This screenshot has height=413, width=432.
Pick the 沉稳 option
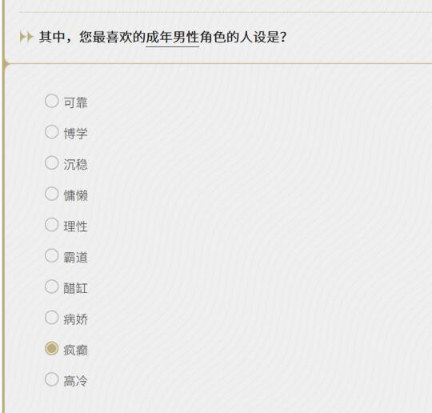51,162
